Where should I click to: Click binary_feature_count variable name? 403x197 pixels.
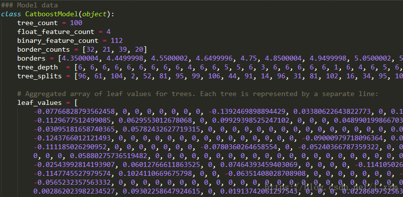[x=58, y=40]
